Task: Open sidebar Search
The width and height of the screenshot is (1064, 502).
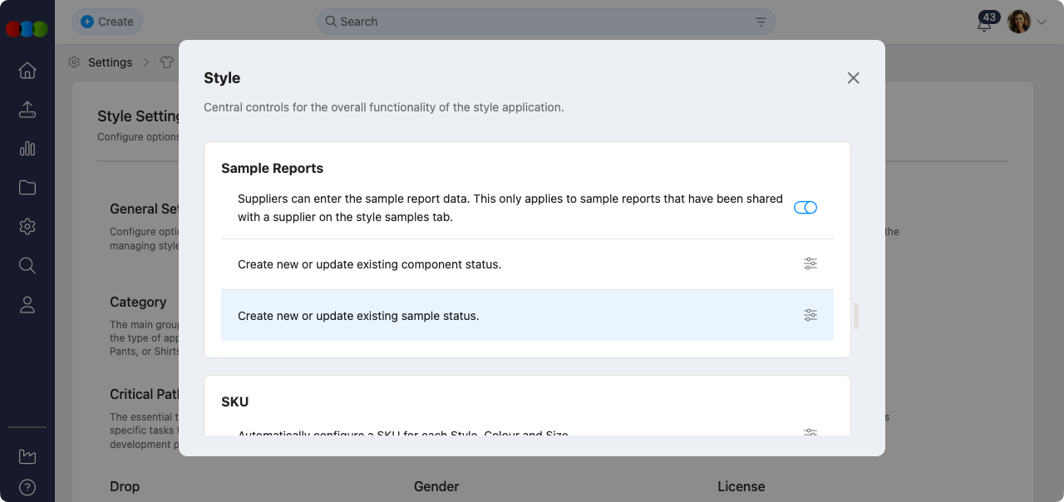Action: pos(27,265)
